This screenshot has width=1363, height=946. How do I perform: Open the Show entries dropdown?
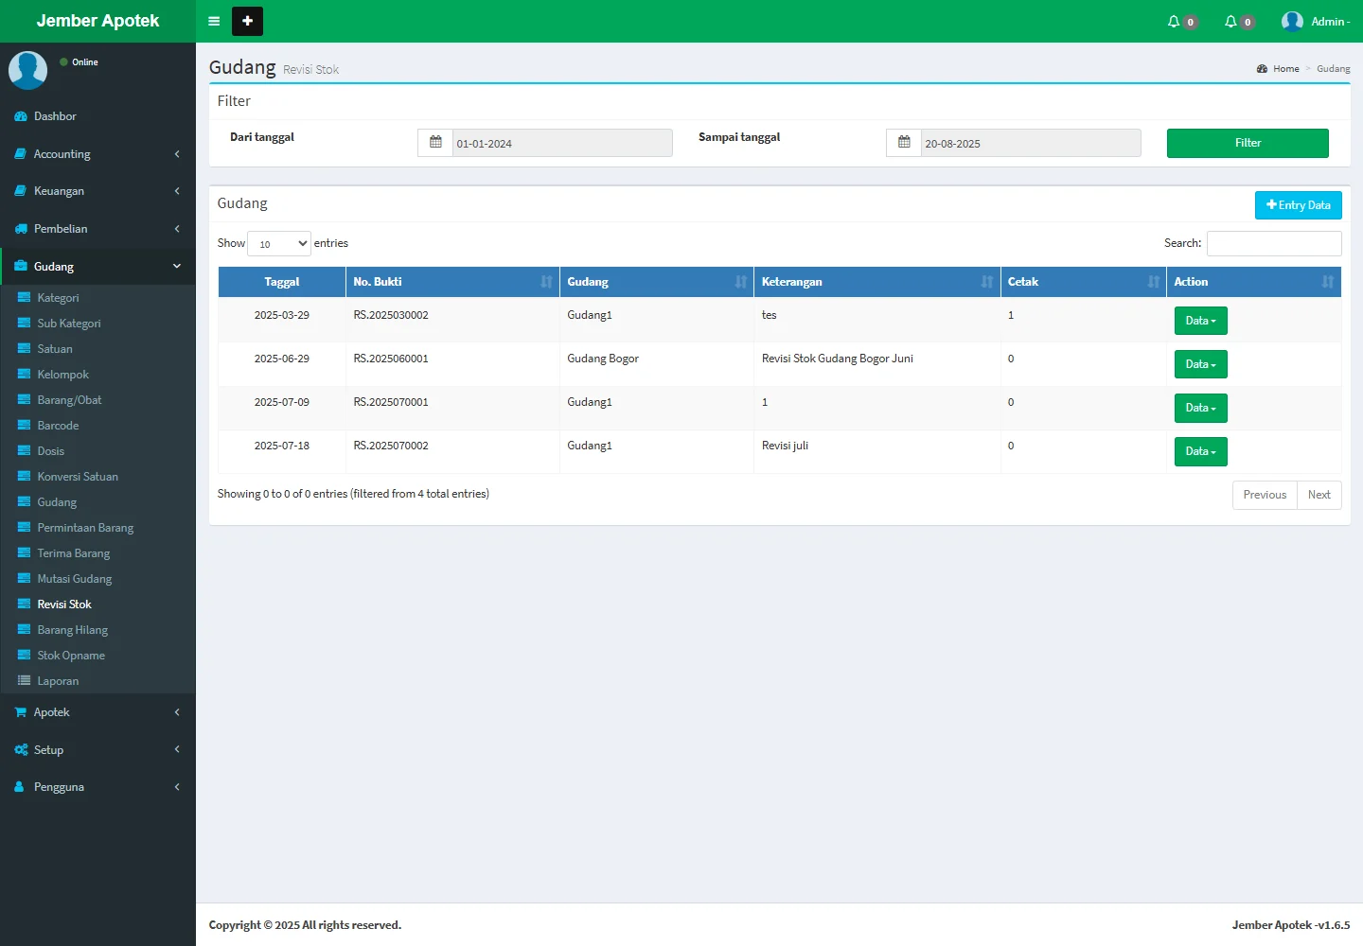point(279,244)
